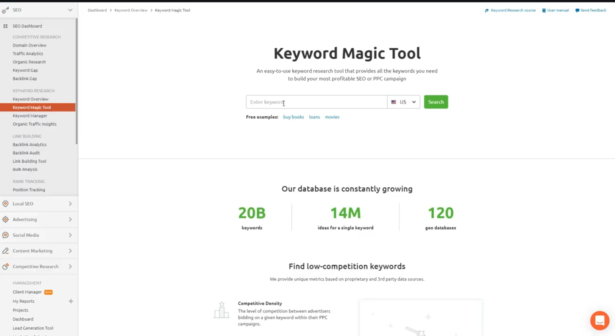
Task: Click the green Search button
Action: 436,102
